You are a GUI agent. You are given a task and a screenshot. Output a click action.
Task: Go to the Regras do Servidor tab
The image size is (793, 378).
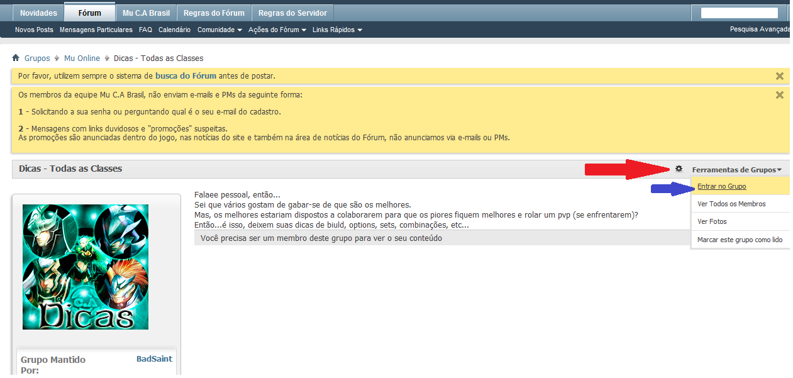tap(292, 13)
